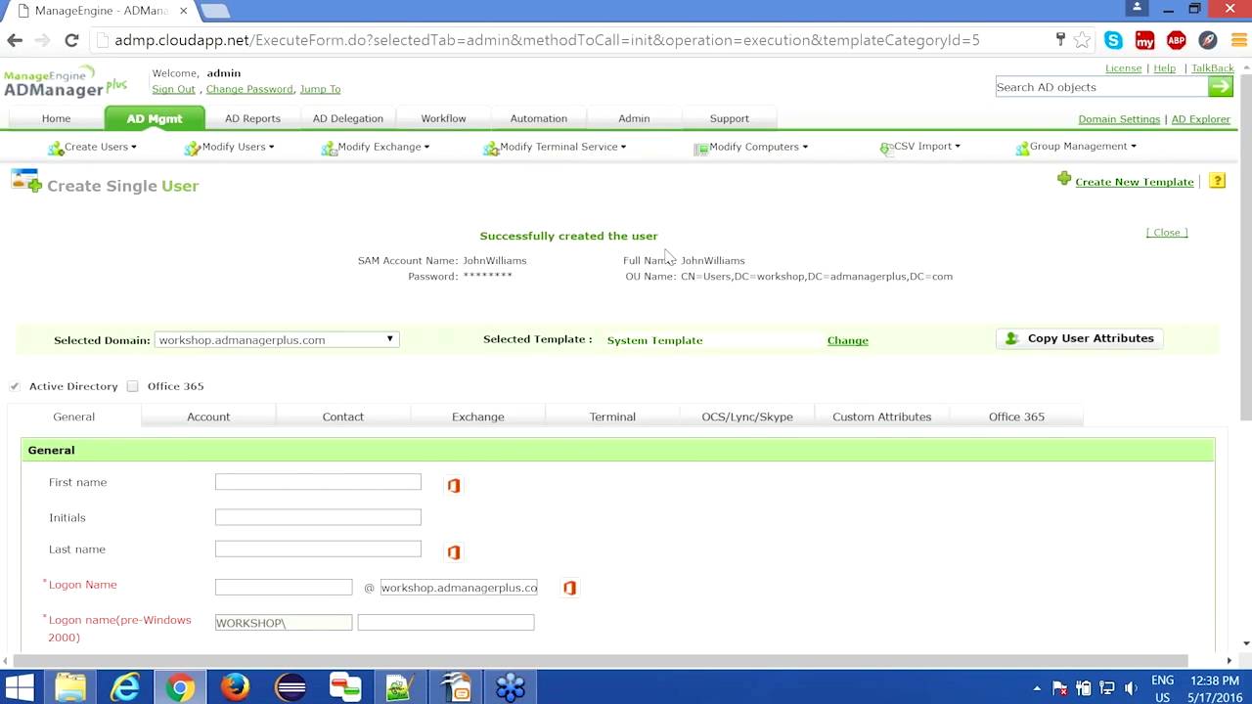Expand the CSV Import menu

click(x=920, y=147)
